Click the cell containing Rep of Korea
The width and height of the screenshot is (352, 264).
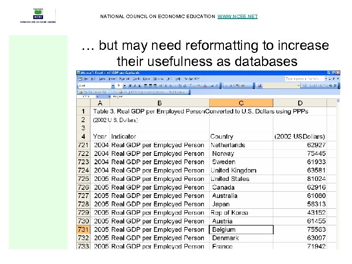coord(241,213)
